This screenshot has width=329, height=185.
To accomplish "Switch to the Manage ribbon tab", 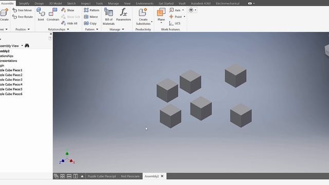I will (114, 4).
